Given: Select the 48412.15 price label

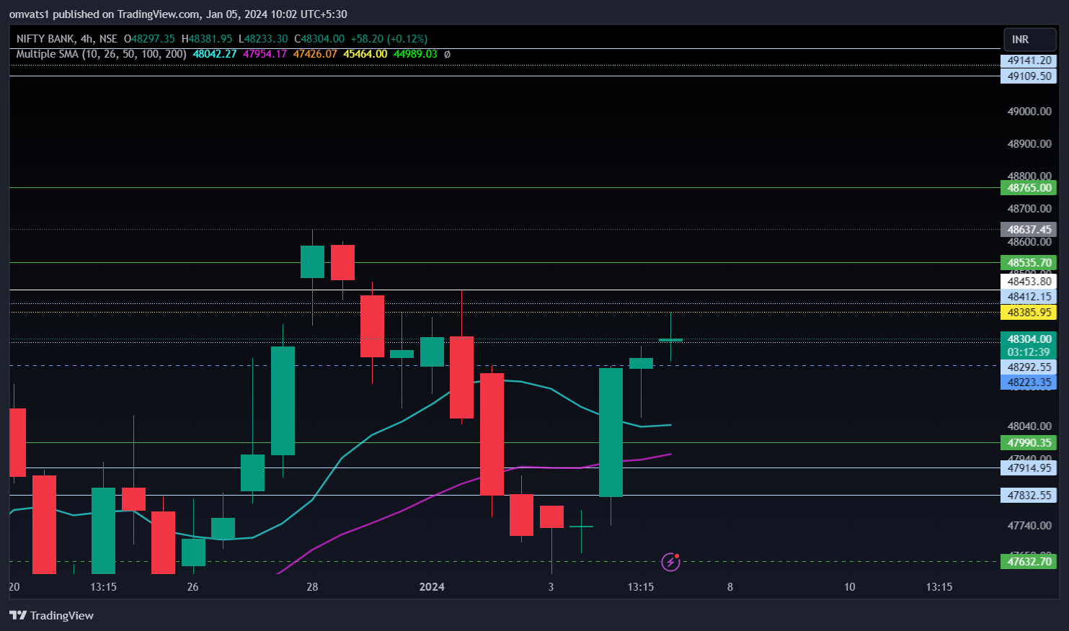Looking at the screenshot, I should 1029,297.
